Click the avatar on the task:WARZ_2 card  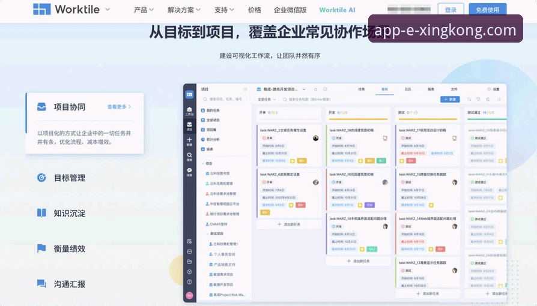[316, 138]
